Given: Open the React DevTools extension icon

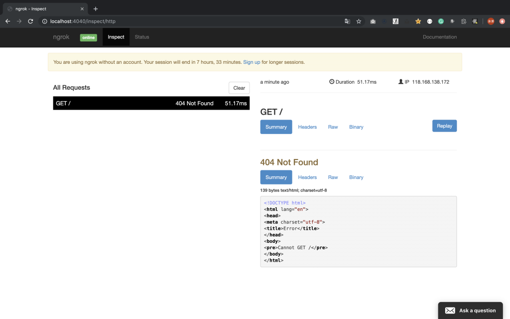Looking at the screenshot, I should tap(475, 21).
